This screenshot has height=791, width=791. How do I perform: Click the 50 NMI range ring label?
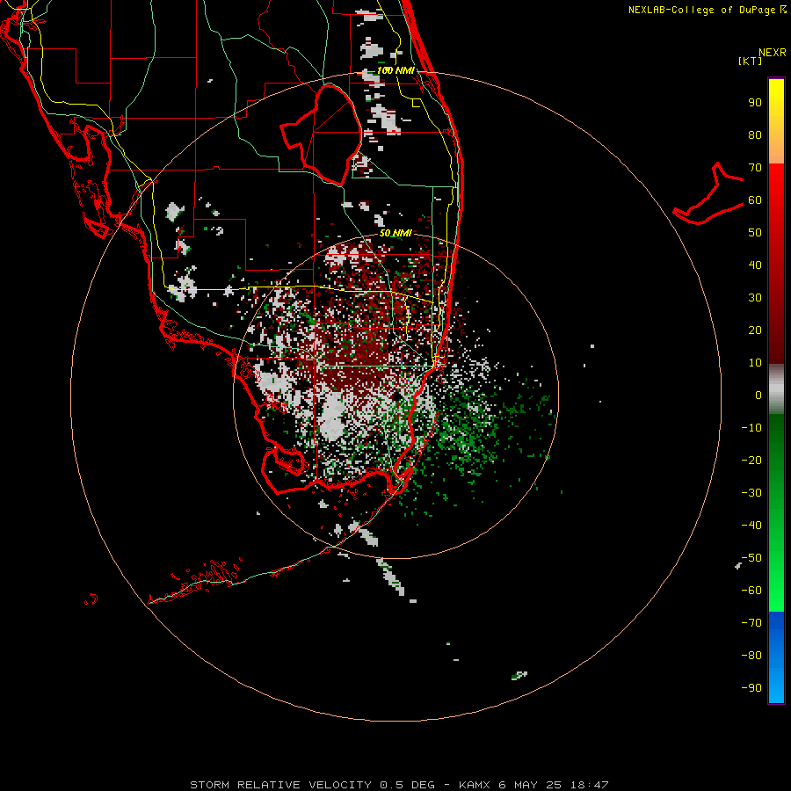point(396,233)
